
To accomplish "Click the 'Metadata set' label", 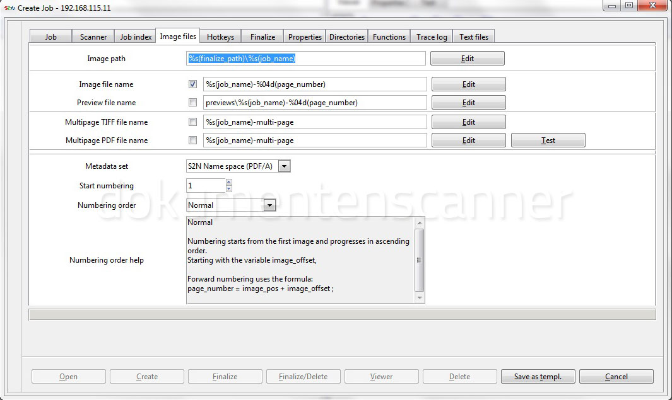I will pyautogui.click(x=106, y=166).
